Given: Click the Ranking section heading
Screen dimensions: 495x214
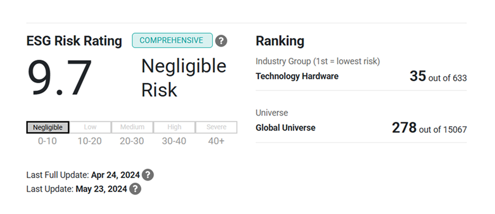Looking at the screenshot, I should point(280,41).
